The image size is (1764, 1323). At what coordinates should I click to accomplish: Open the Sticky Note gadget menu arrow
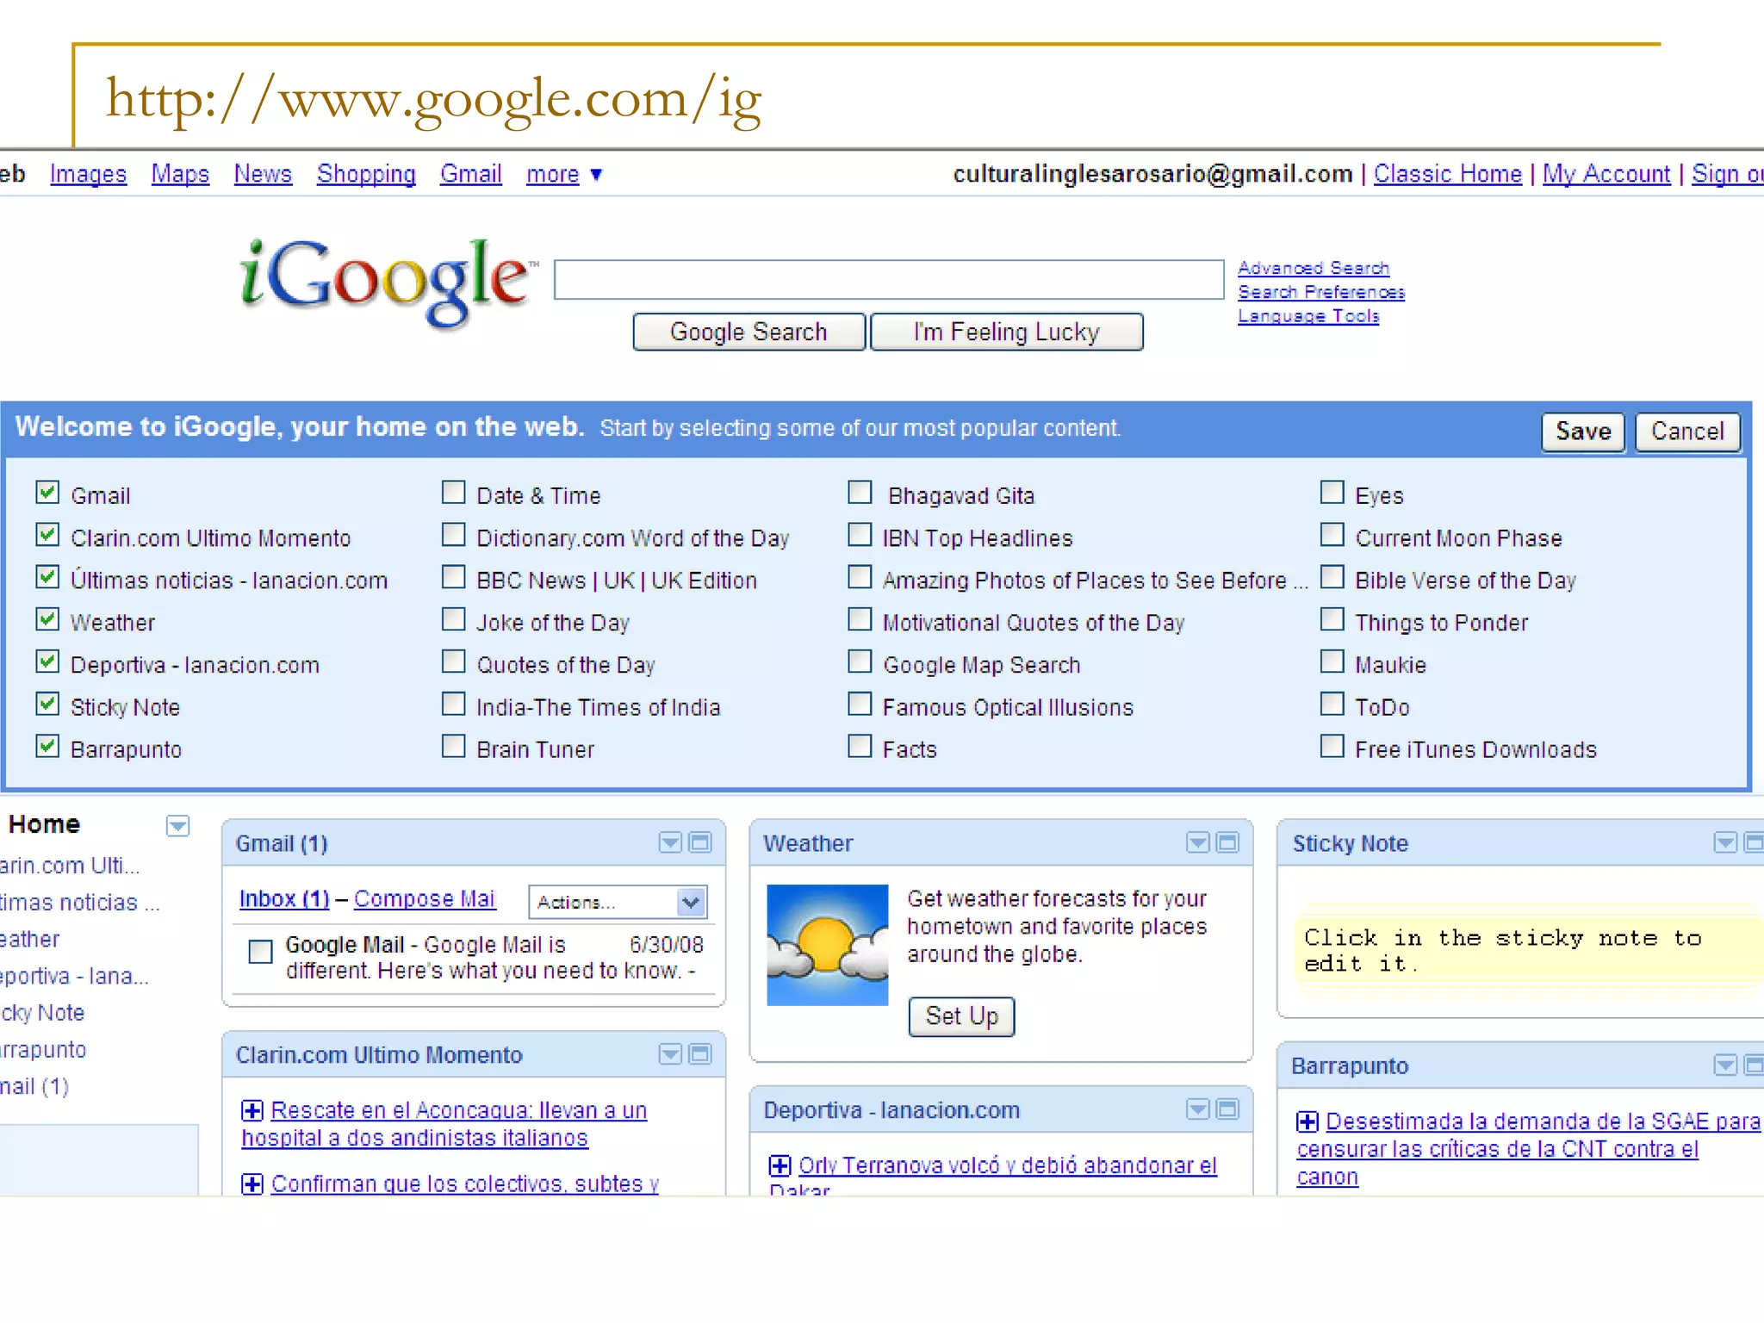coord(1725,842)
